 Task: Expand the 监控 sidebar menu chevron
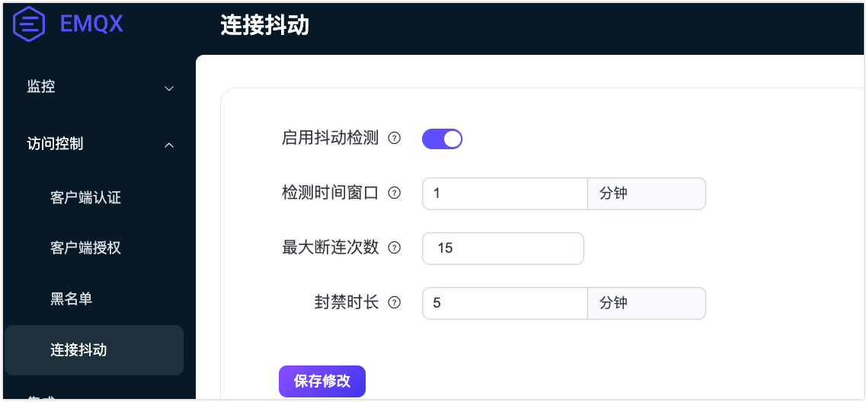169,88
